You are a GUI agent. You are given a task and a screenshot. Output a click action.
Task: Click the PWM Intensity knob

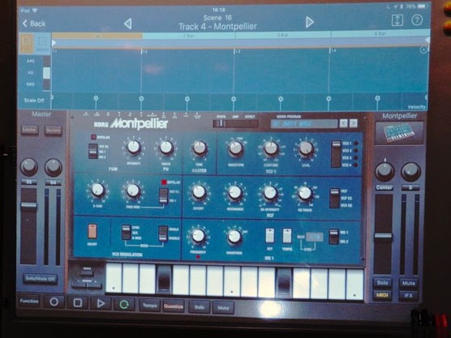point(134,148)
